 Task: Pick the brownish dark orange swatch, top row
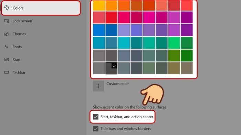136,5
